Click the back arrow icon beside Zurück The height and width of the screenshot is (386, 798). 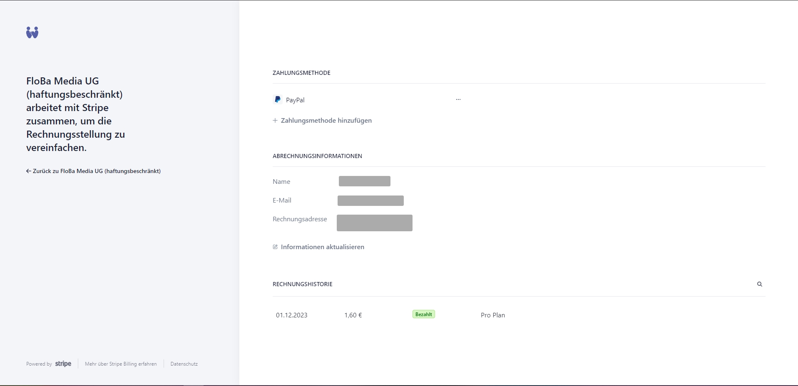coord(28,171)
